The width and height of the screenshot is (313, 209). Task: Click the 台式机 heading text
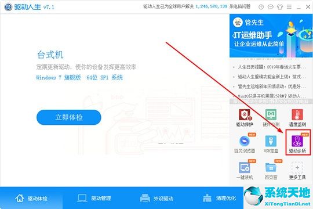coord(50,55)
